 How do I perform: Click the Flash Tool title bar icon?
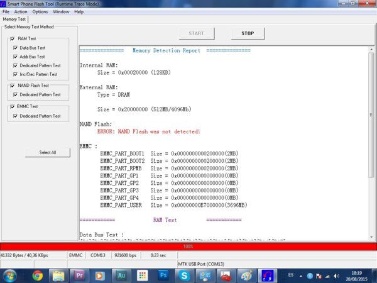pos(3,4)
